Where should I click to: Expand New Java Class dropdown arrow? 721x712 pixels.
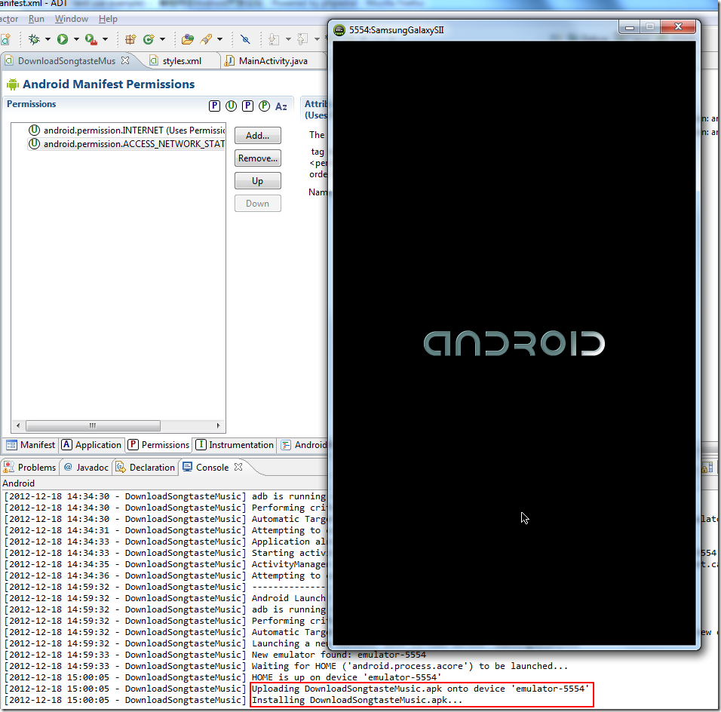point(162,39)
